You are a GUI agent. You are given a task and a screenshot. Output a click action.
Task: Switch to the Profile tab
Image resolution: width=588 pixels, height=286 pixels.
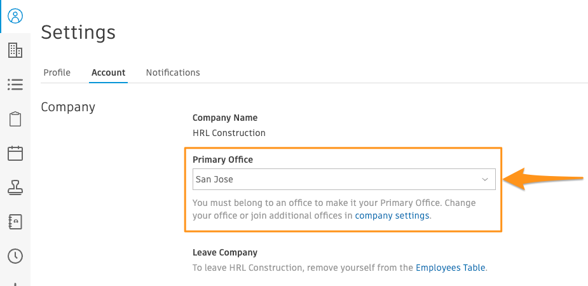[x=57, y=72]
